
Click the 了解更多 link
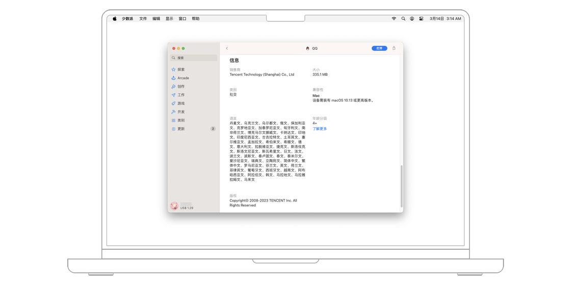(320, 129)
